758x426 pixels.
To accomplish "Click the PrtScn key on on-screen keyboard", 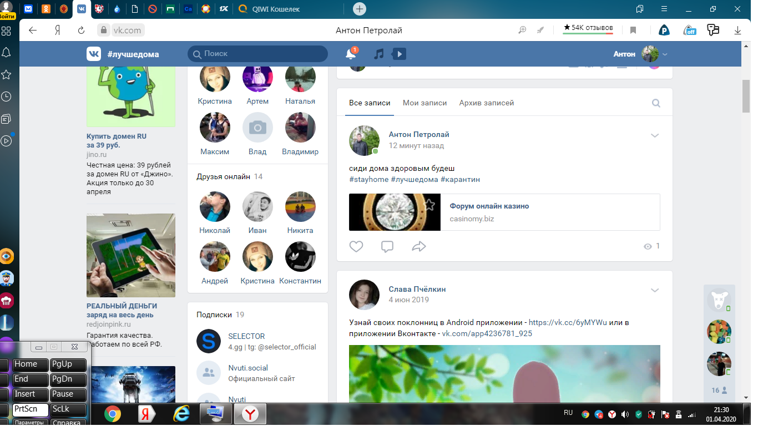I will coord(31,409).
